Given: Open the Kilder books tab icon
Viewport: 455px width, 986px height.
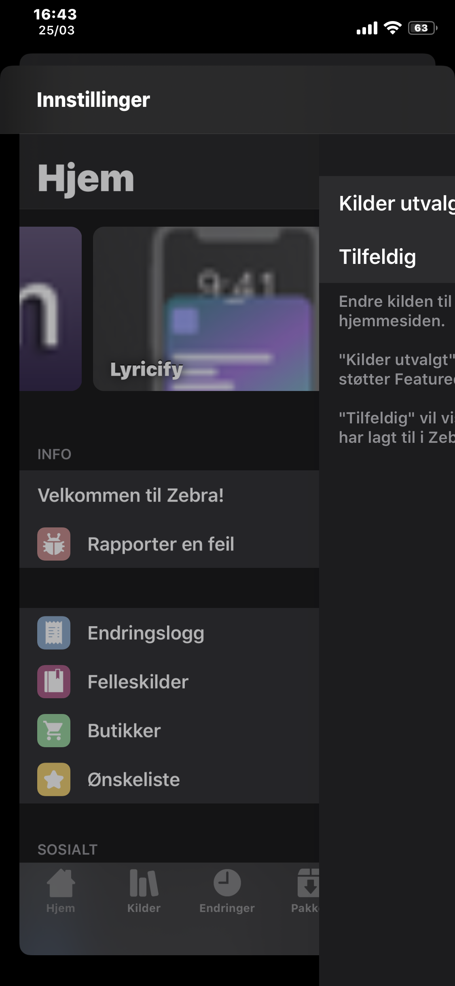Looking at the screenshot, I should click(144, 883).
